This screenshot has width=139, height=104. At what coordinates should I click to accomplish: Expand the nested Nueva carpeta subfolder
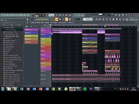11,30
